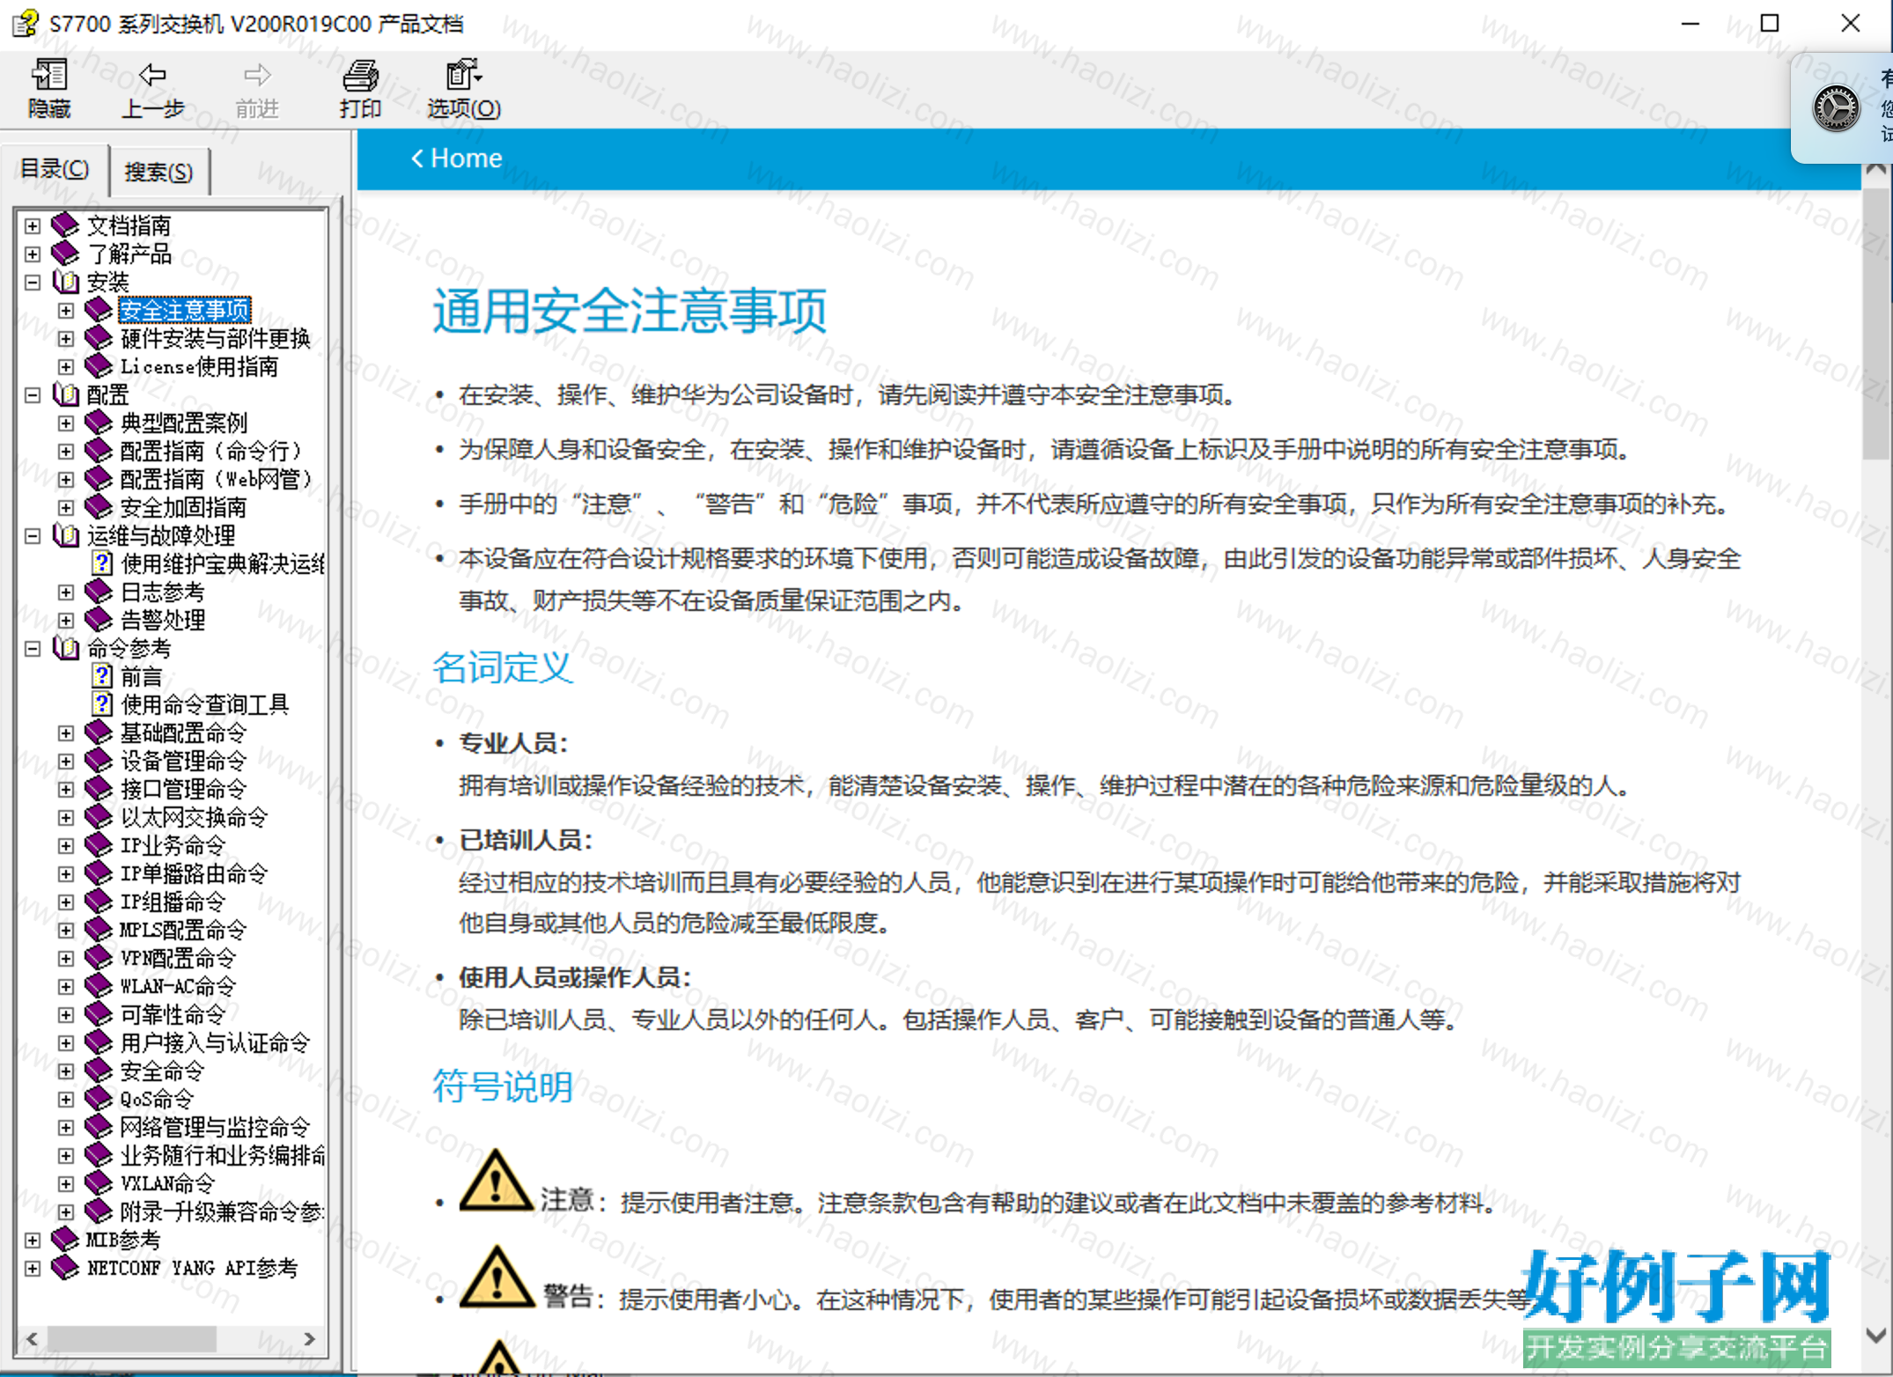Click the tree's horizontal scrollbar thumb
The width and height of the screenshot is (1893, 1377).
pyautogui.click(x=131, y=1338)
